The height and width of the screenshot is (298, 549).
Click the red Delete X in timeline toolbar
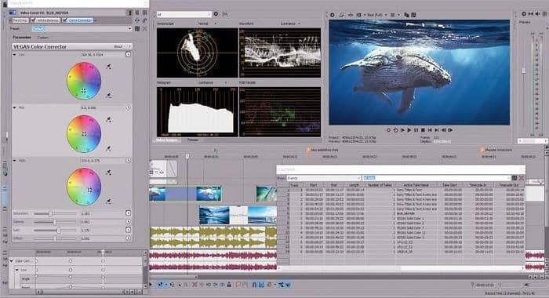coord(195,285)
